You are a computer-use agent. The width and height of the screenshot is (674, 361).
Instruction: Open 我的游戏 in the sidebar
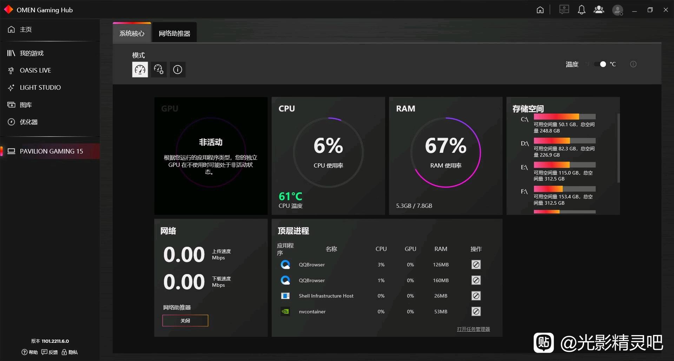coord(50,53)
